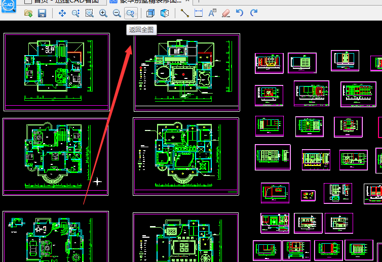
Task: Select top-left floor plan sheet with red outline
Action: click(57, 72)
